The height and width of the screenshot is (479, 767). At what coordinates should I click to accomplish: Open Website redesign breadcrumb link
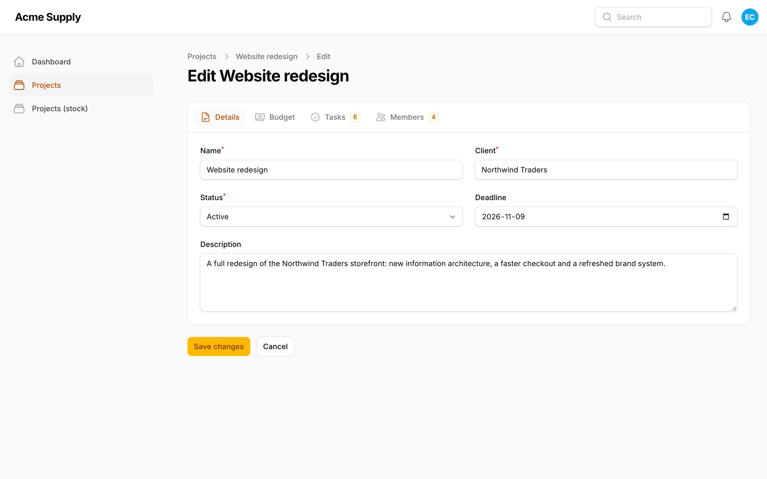pos(267,57)
